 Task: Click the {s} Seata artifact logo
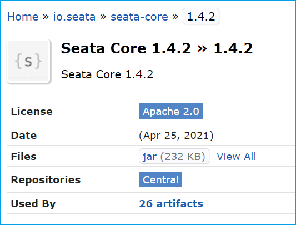tap(28, 61)
